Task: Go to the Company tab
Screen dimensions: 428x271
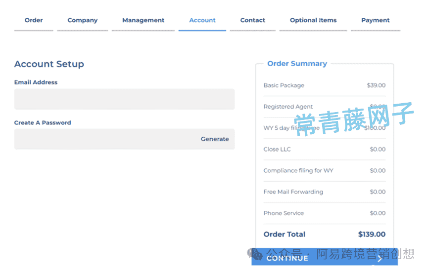Action: [83, 20]
